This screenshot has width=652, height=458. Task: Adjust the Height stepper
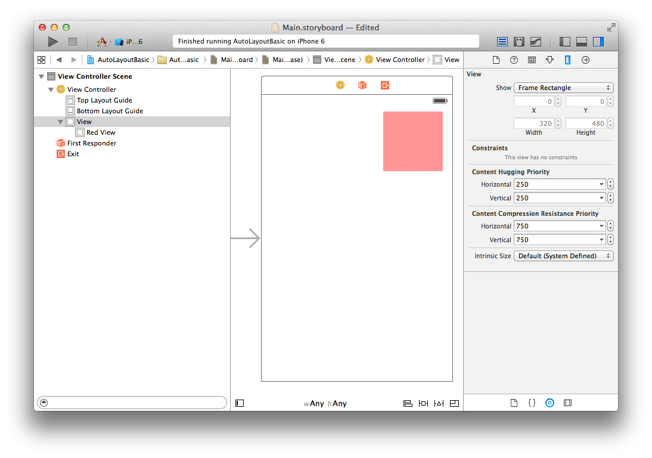click(610, 123)
